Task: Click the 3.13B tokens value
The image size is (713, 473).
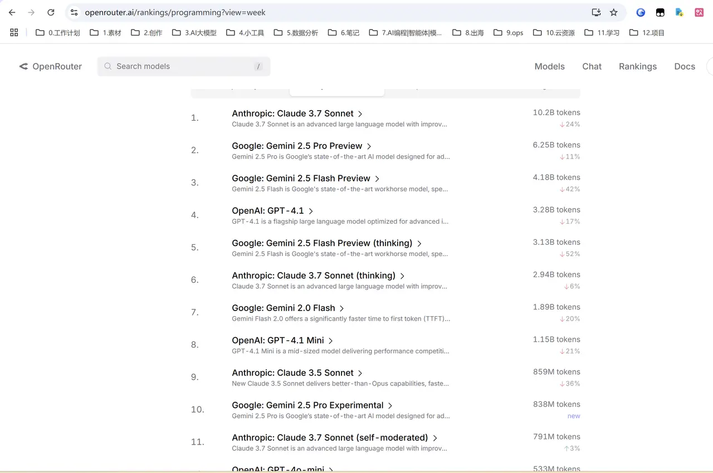Action: pyautogui.click(x=556, y=242)
